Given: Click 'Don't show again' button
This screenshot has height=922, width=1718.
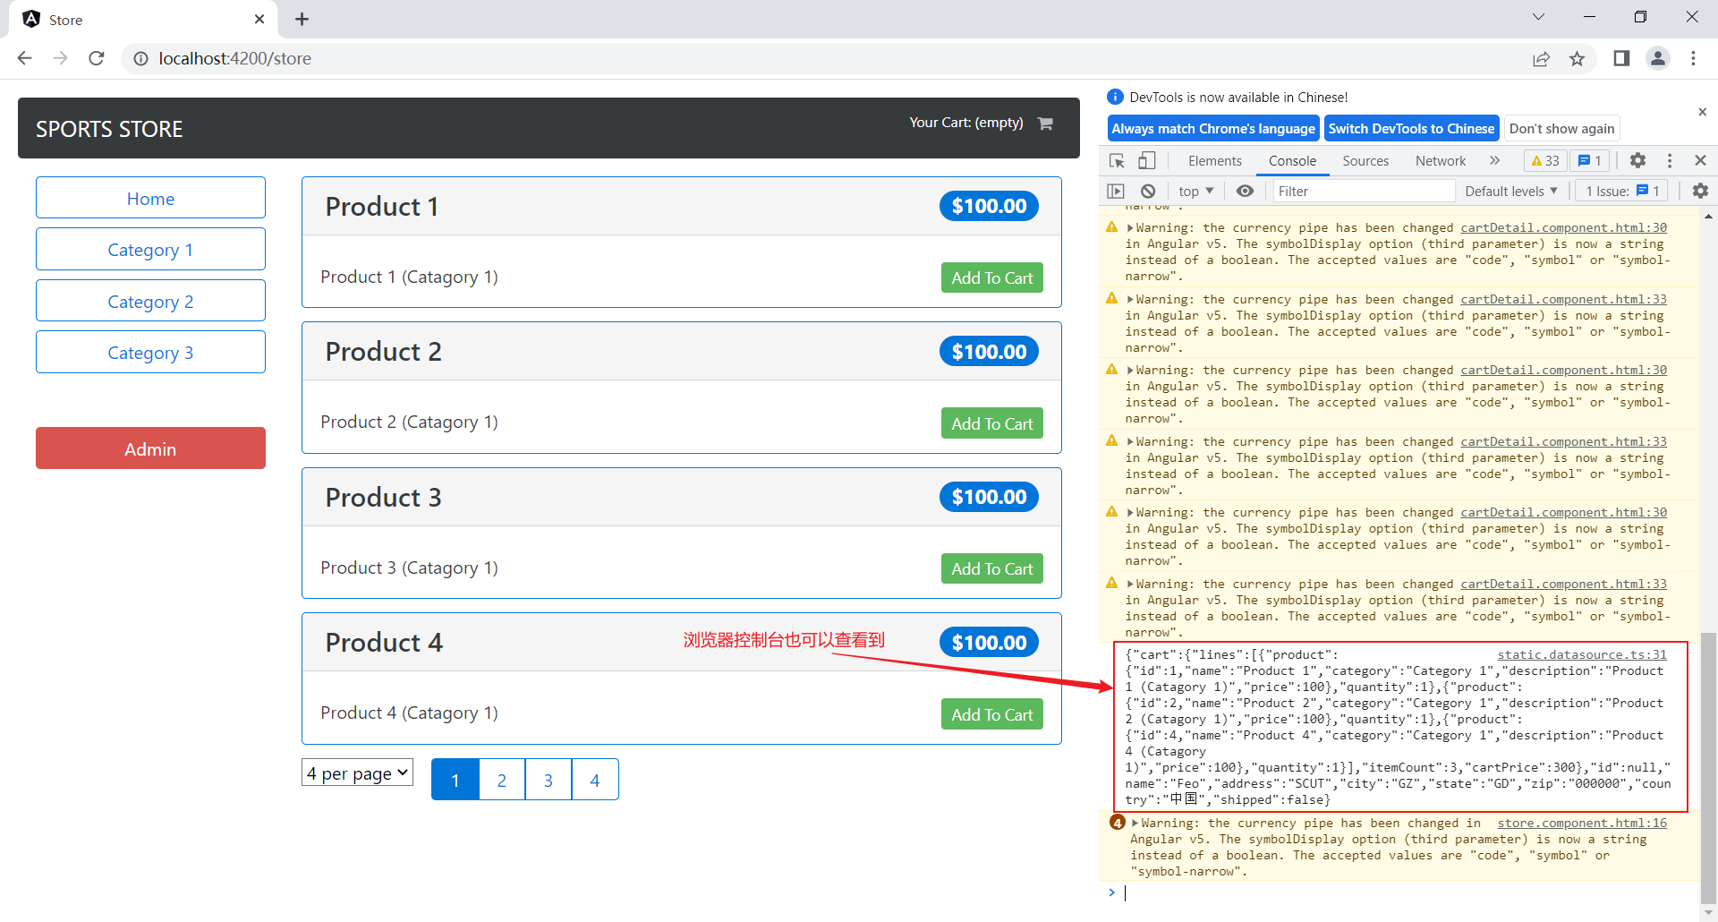Looking at the screenshot, I should (x=1561, y=128).
